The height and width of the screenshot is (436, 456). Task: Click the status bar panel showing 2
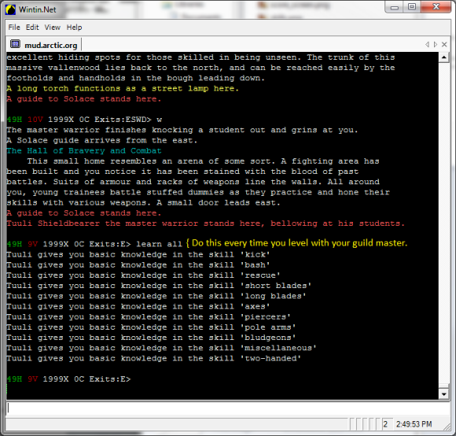[387, 424]
